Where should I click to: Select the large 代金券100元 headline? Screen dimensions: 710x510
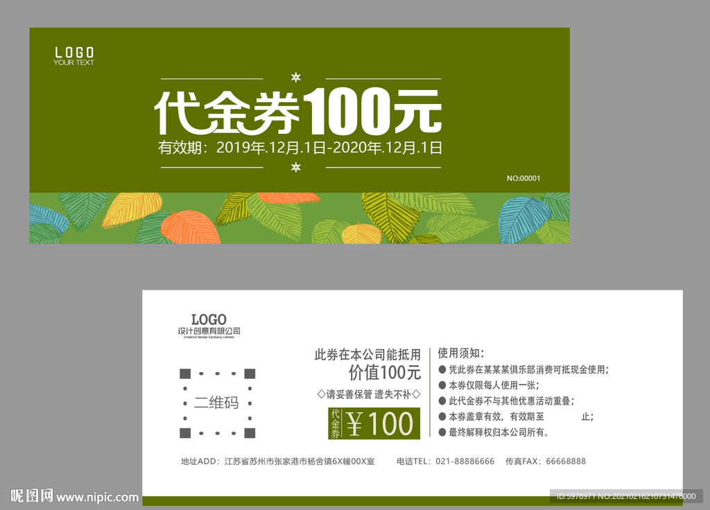(x=297, y=111)
